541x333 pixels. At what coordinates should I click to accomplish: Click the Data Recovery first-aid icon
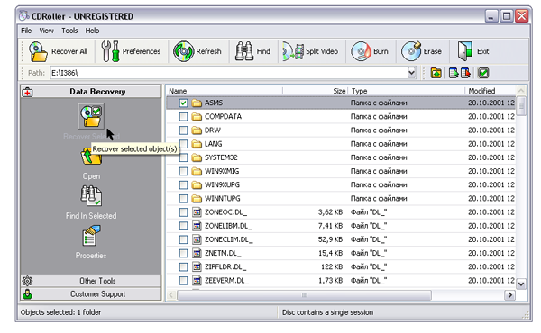point(27,92)
